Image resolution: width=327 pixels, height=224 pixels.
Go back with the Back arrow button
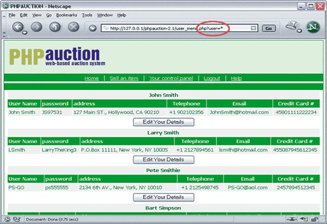[x=17, y=27]
